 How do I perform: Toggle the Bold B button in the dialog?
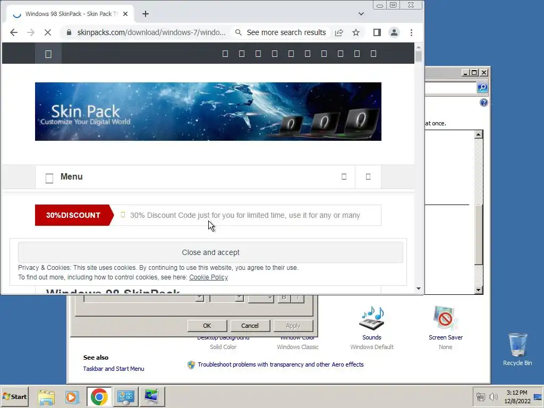click(284, 297)
